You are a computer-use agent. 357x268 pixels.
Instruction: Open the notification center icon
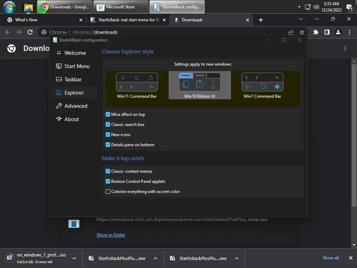click(x=349, y=7)
